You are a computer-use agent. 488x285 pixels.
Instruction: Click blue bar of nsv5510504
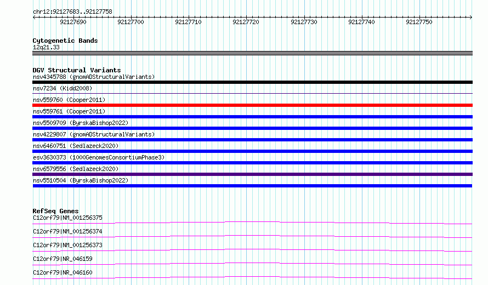pos(252,186)
